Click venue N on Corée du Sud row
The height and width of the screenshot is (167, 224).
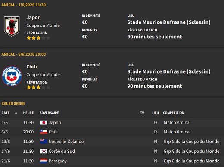pos(156,151)
